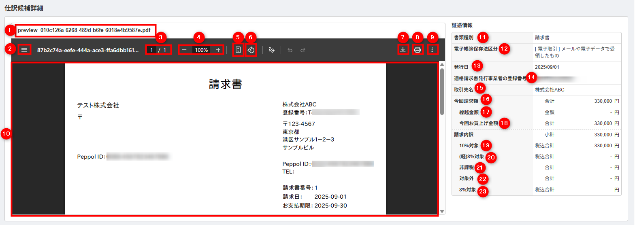Click the 請求書 title in the PDF
Image resolution: width=635 pixels, height=225 pixels.
(x=225, y=84)
